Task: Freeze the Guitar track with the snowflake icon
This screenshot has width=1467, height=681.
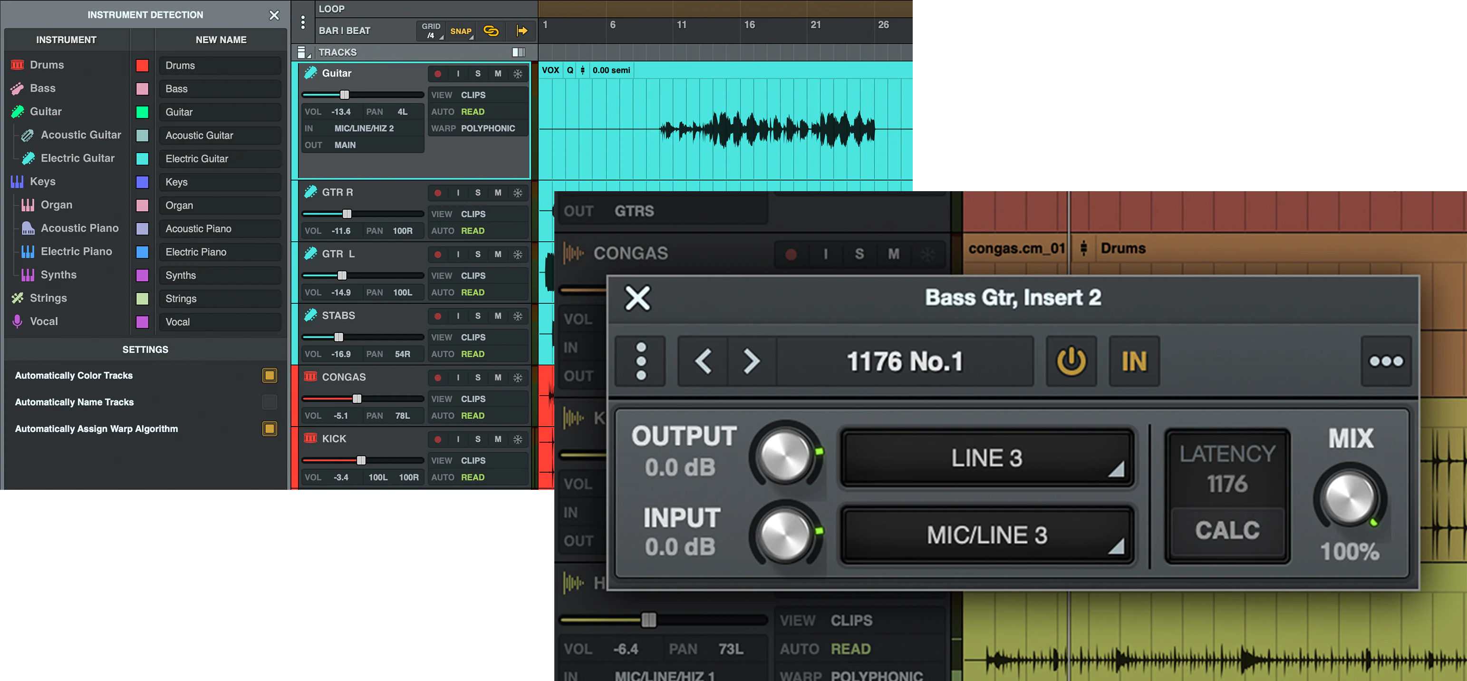Action: pyautogui.click(x=517, y=74)
